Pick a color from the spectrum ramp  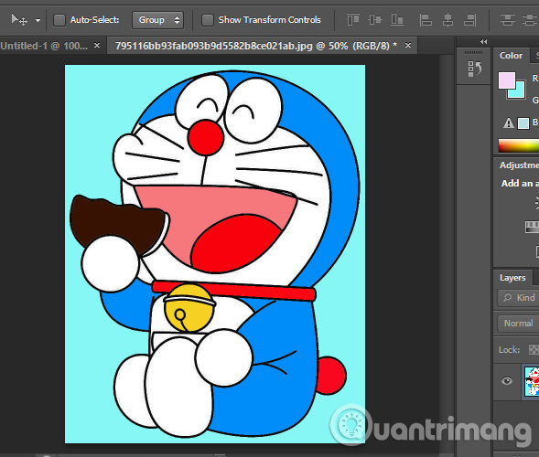point(518,145)
